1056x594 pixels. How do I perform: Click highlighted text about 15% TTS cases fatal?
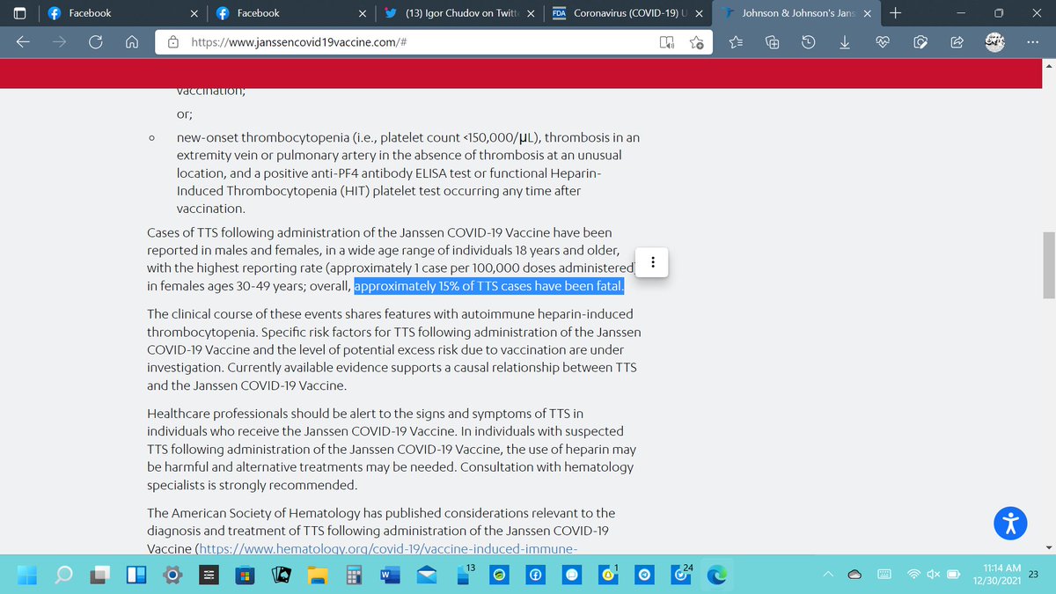(x=489, y=286)
